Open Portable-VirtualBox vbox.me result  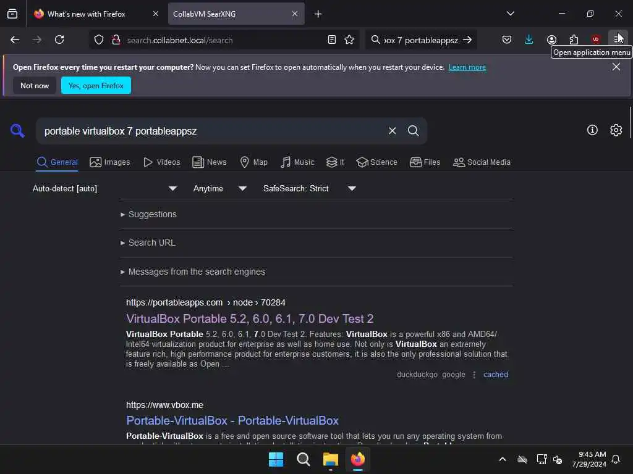(x=232, y=420)
